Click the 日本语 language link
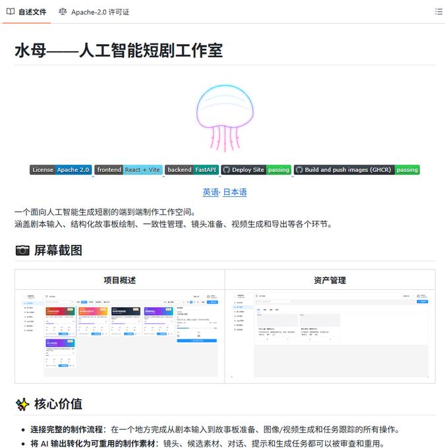 235,192
